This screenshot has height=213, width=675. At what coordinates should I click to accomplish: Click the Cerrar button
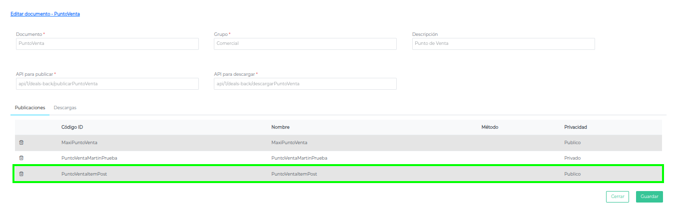[617, 197]
